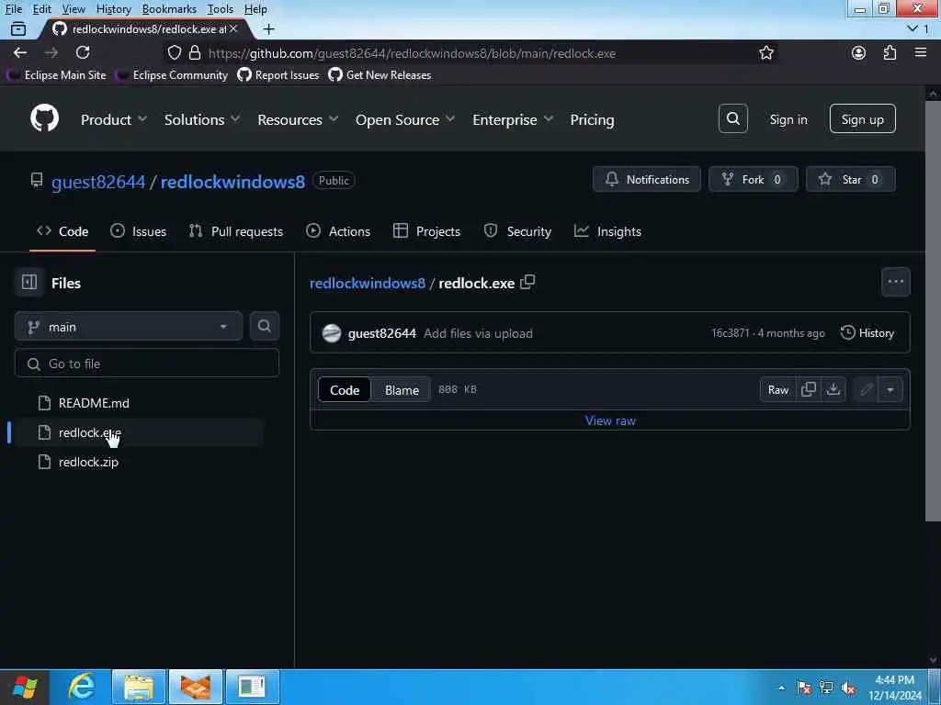
Task: Copy raw file contents icon
Action: [x=809, y=389]
